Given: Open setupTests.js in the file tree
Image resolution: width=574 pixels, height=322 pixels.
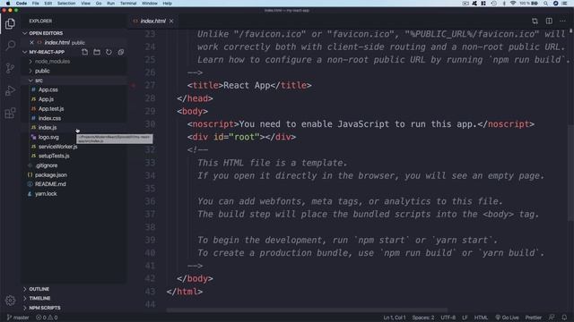Looking at the screenshot, I should pos(54,156).
